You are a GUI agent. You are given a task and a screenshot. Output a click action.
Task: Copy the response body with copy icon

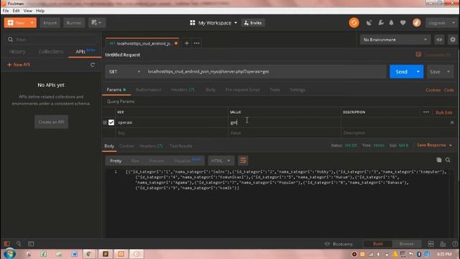[x=439, y=160]
